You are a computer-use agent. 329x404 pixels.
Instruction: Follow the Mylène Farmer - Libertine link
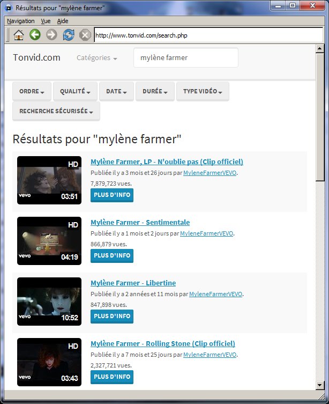coord(133,283)
